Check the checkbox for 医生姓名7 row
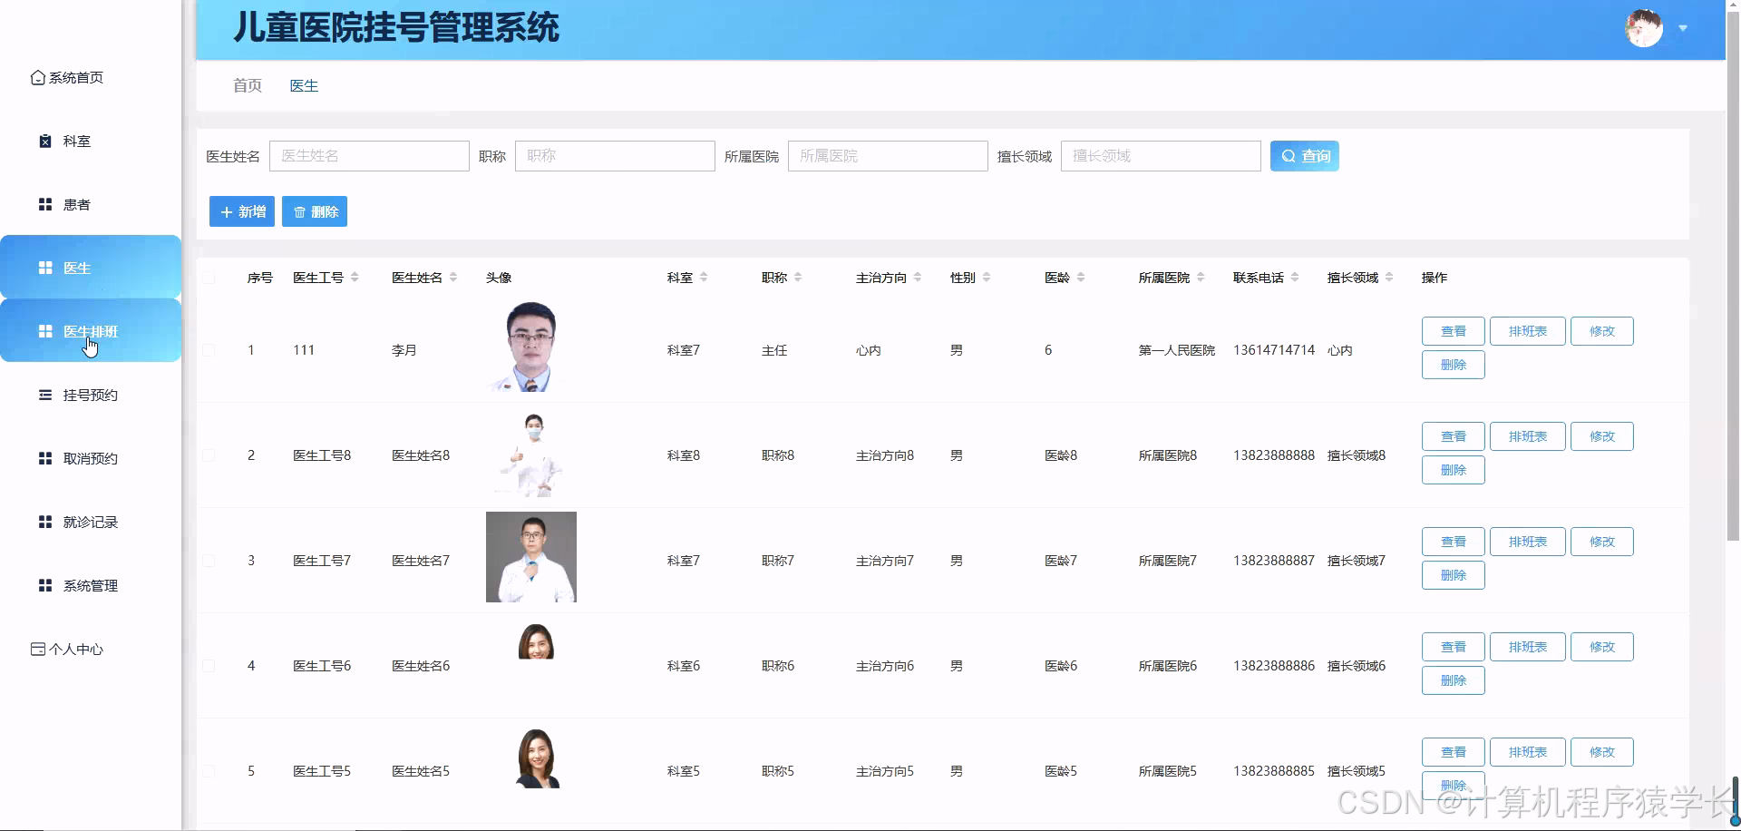 pos(209,560)
